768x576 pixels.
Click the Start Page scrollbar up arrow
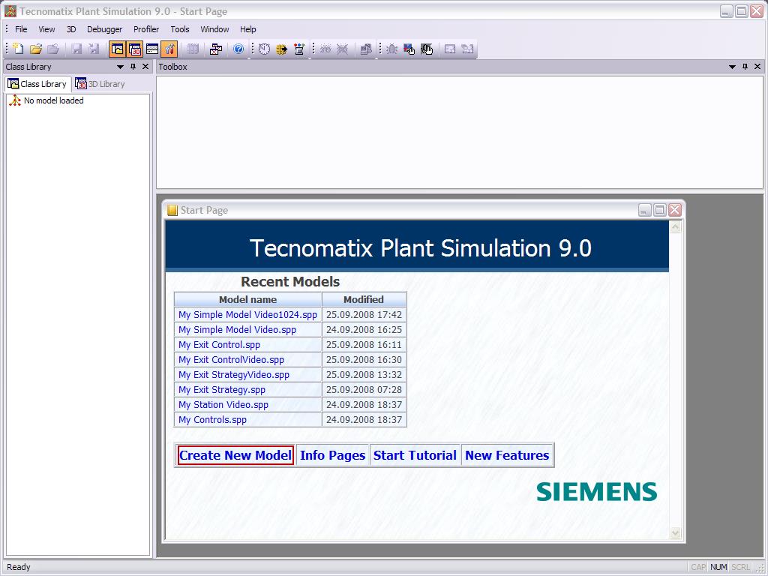[676, 226]
